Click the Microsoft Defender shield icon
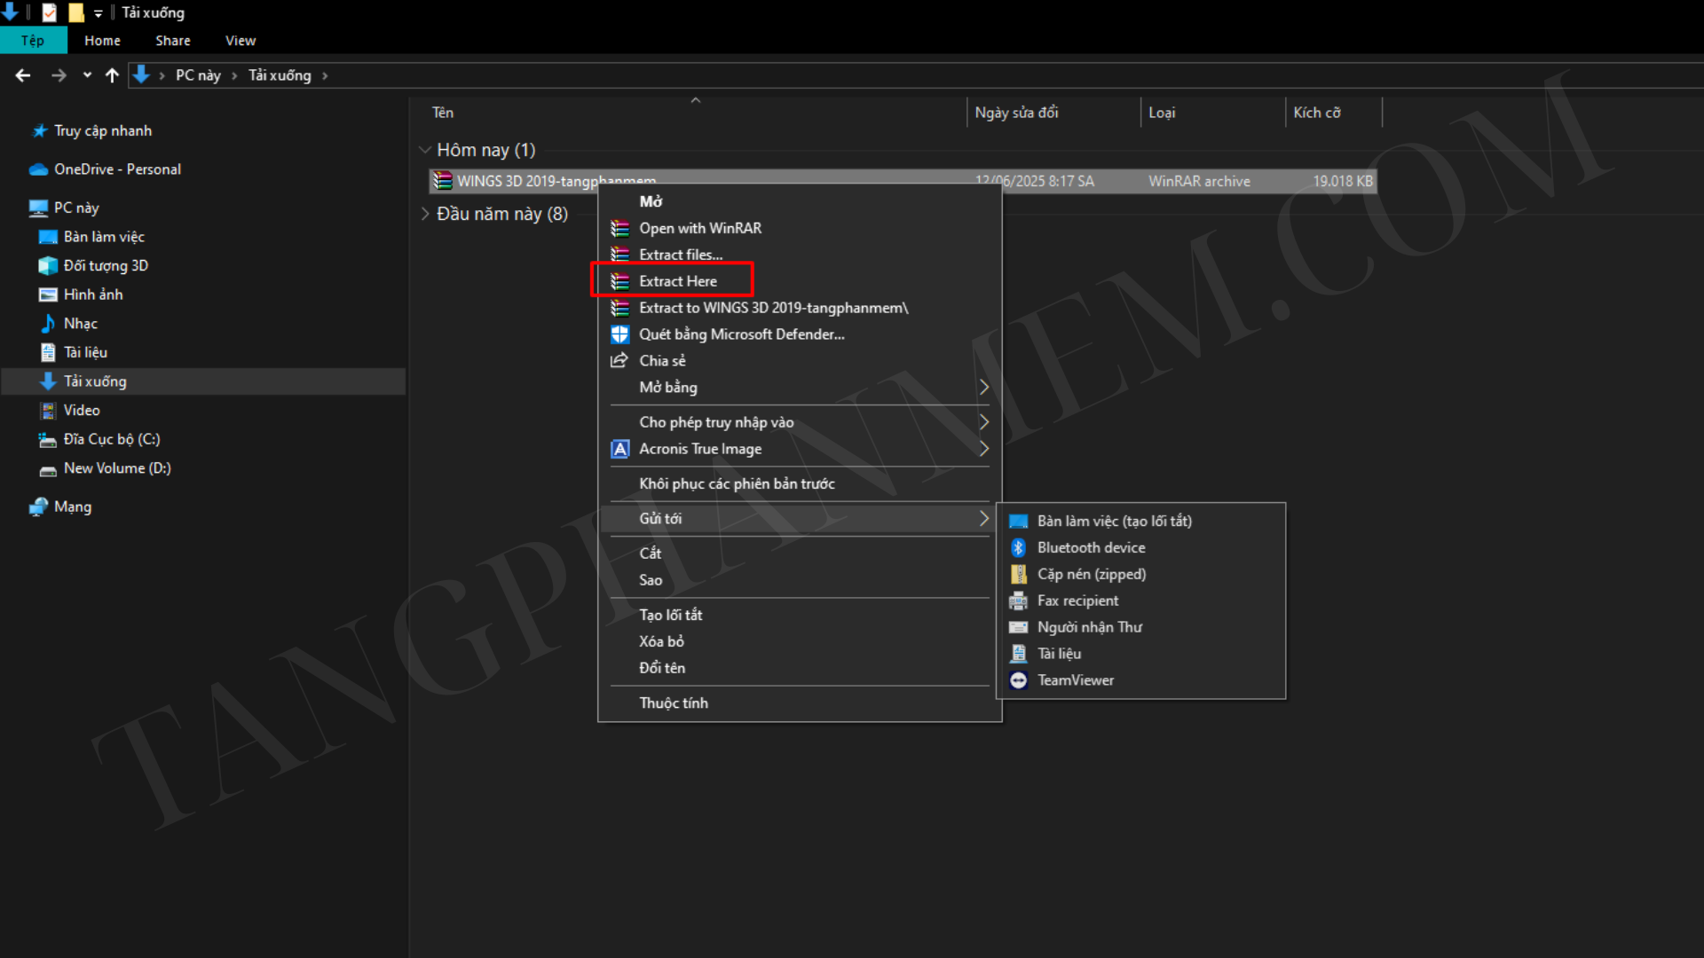 pyautogui.click(x=619, y=334)
